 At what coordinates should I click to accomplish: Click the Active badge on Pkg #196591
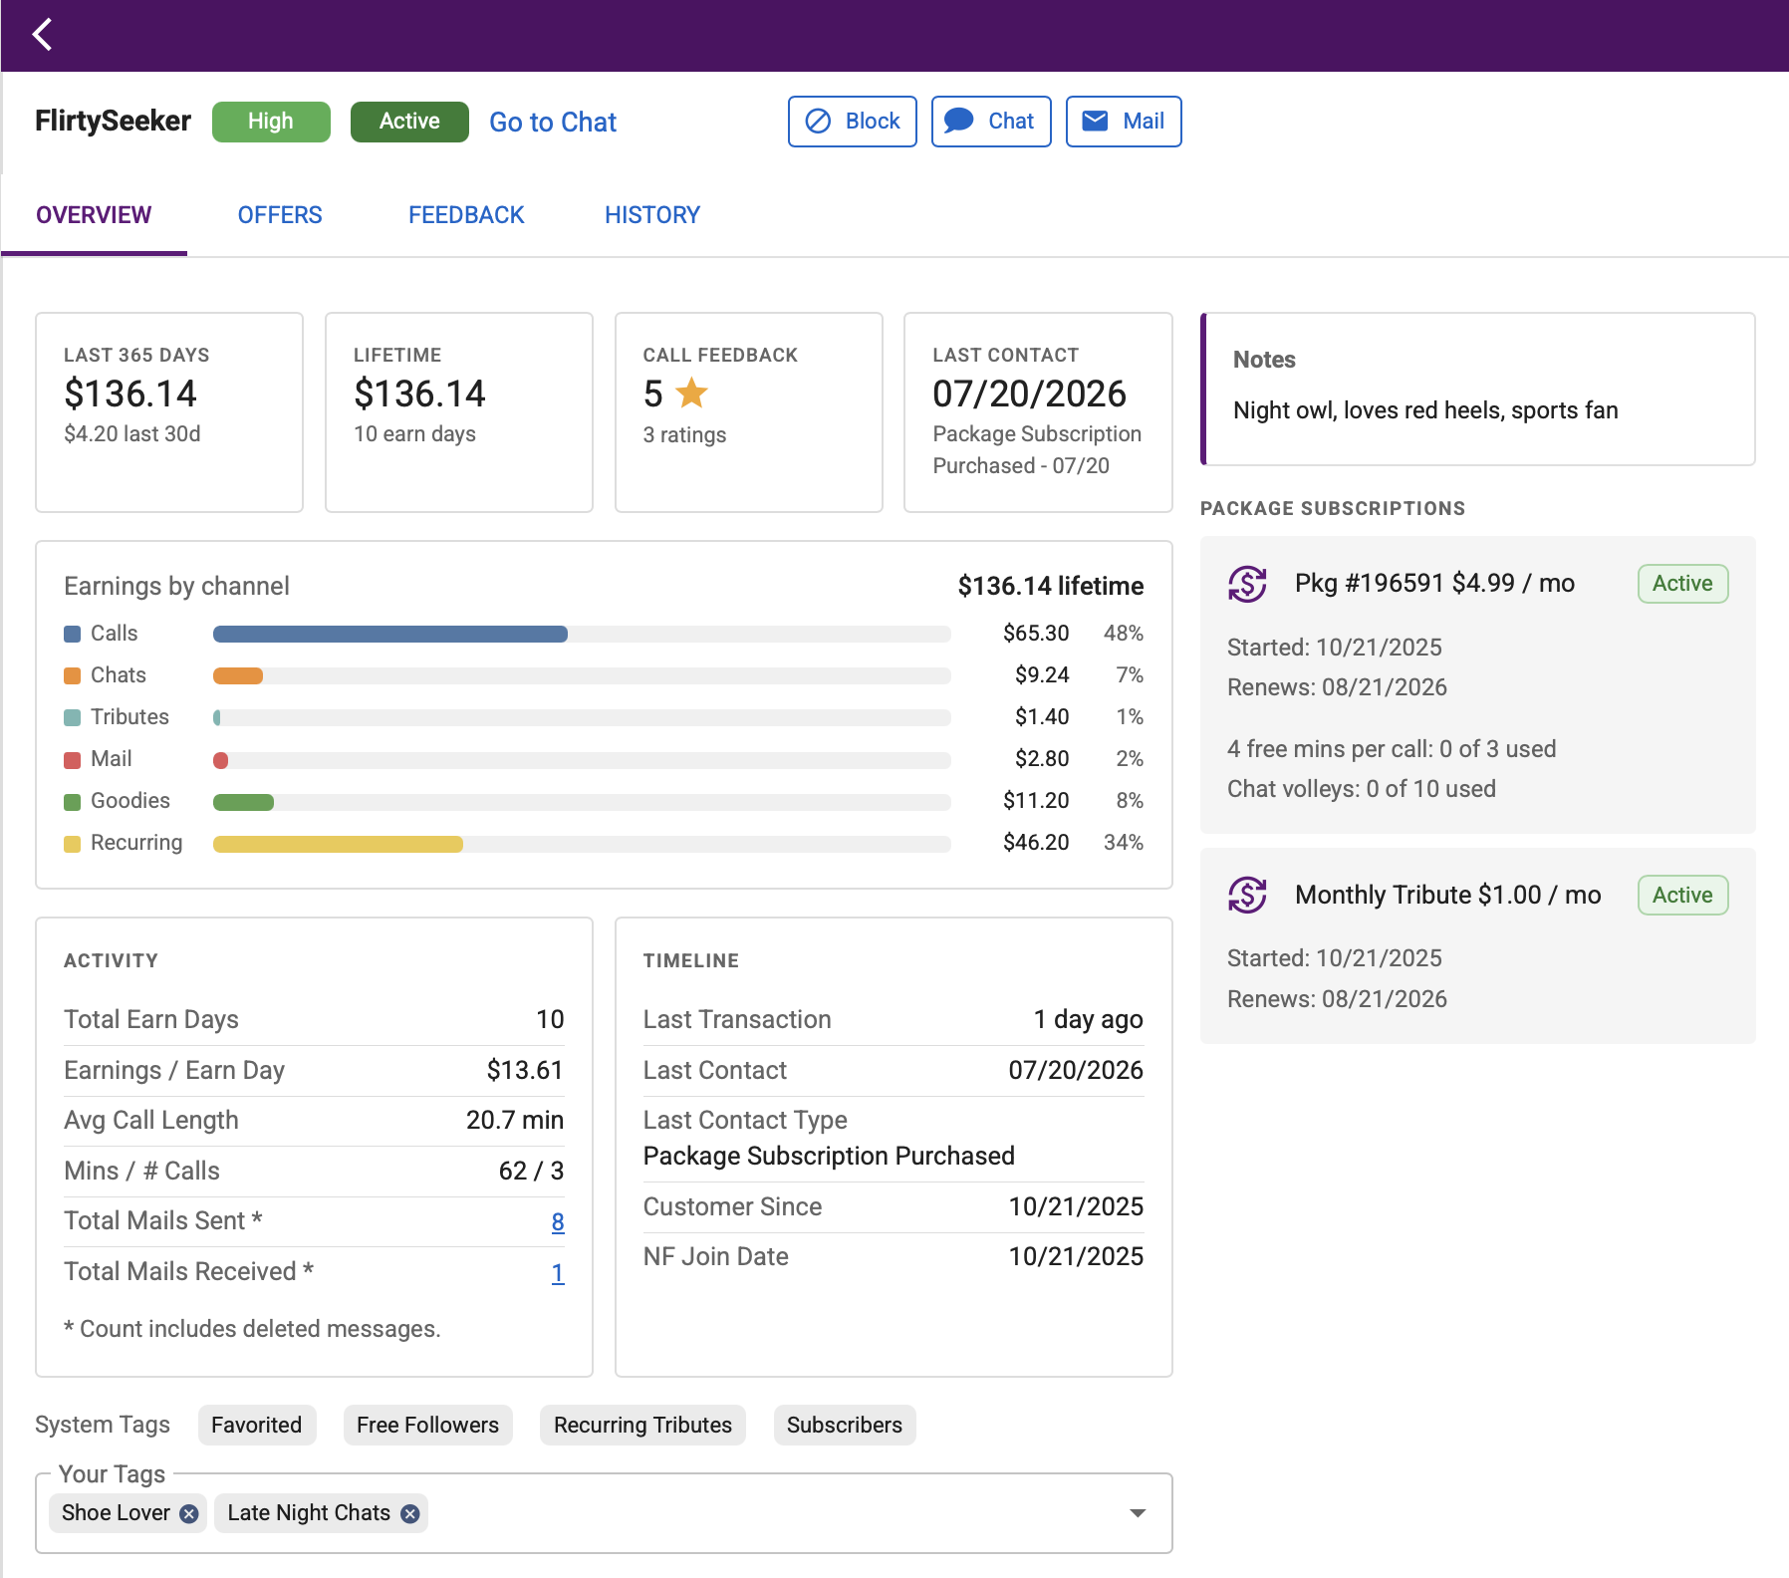1682,584
